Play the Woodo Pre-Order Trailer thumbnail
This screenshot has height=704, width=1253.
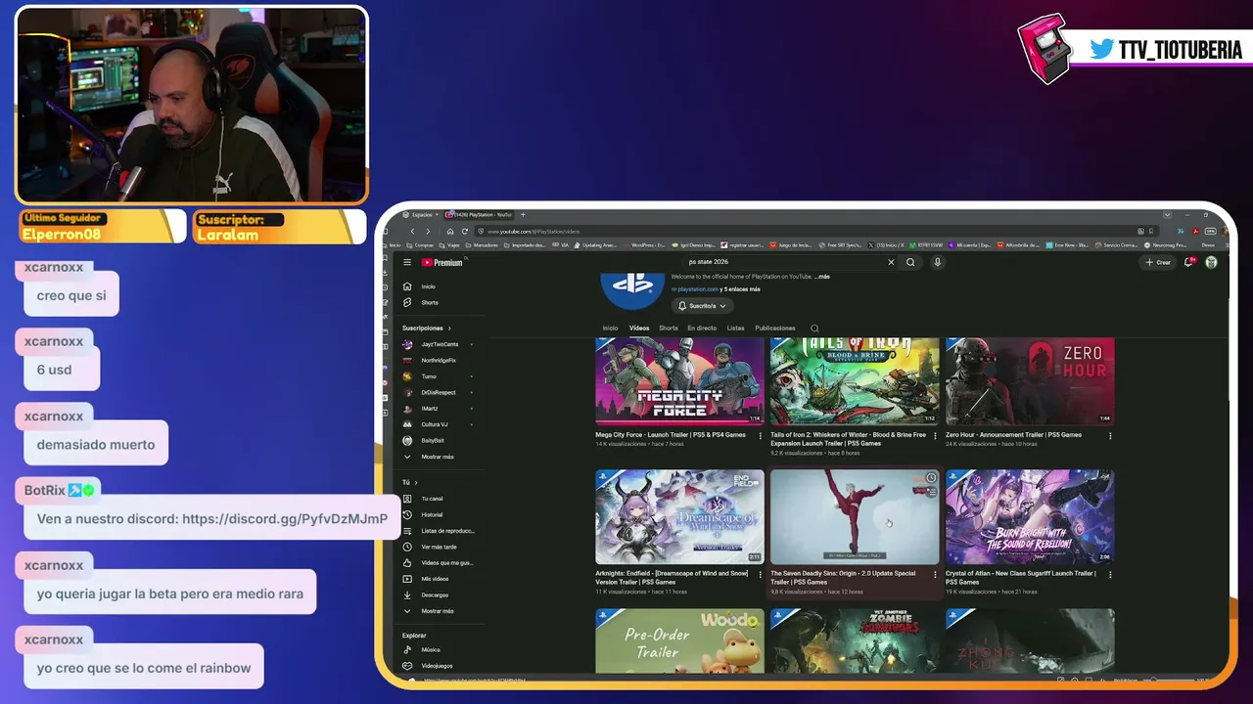click(x=679, y=640)
